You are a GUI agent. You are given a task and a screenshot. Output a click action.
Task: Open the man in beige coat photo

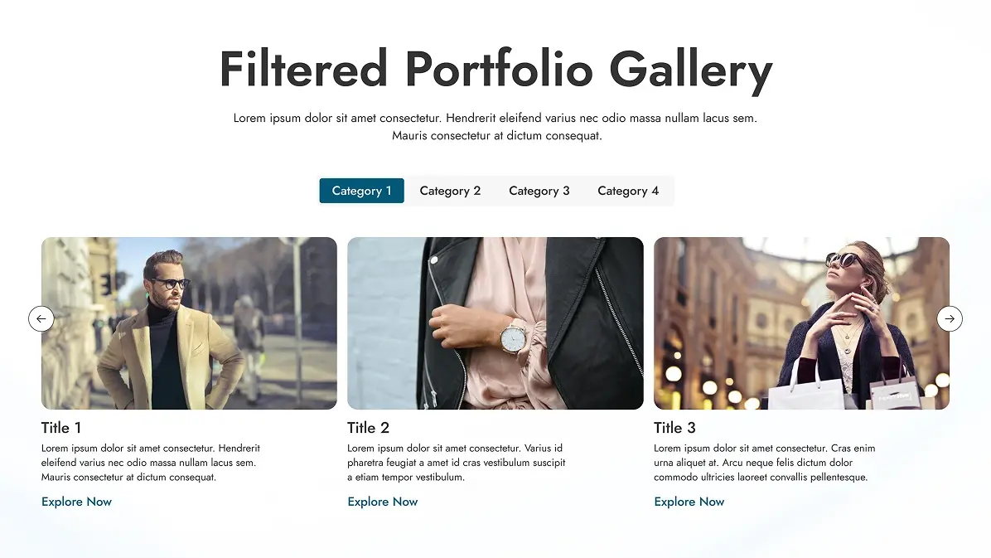click(x=188, y=323)
